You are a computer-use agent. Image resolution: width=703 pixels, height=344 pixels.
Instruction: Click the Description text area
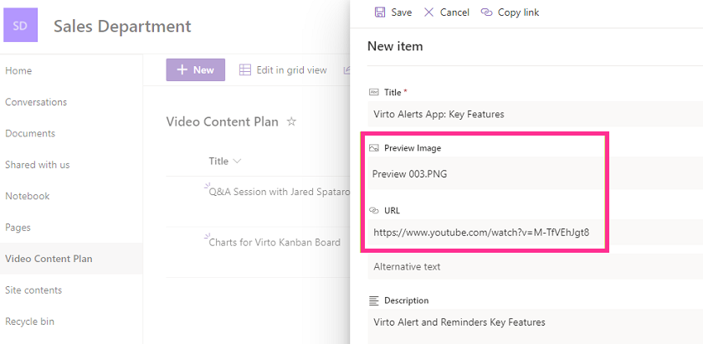click(x=536, y=326)
